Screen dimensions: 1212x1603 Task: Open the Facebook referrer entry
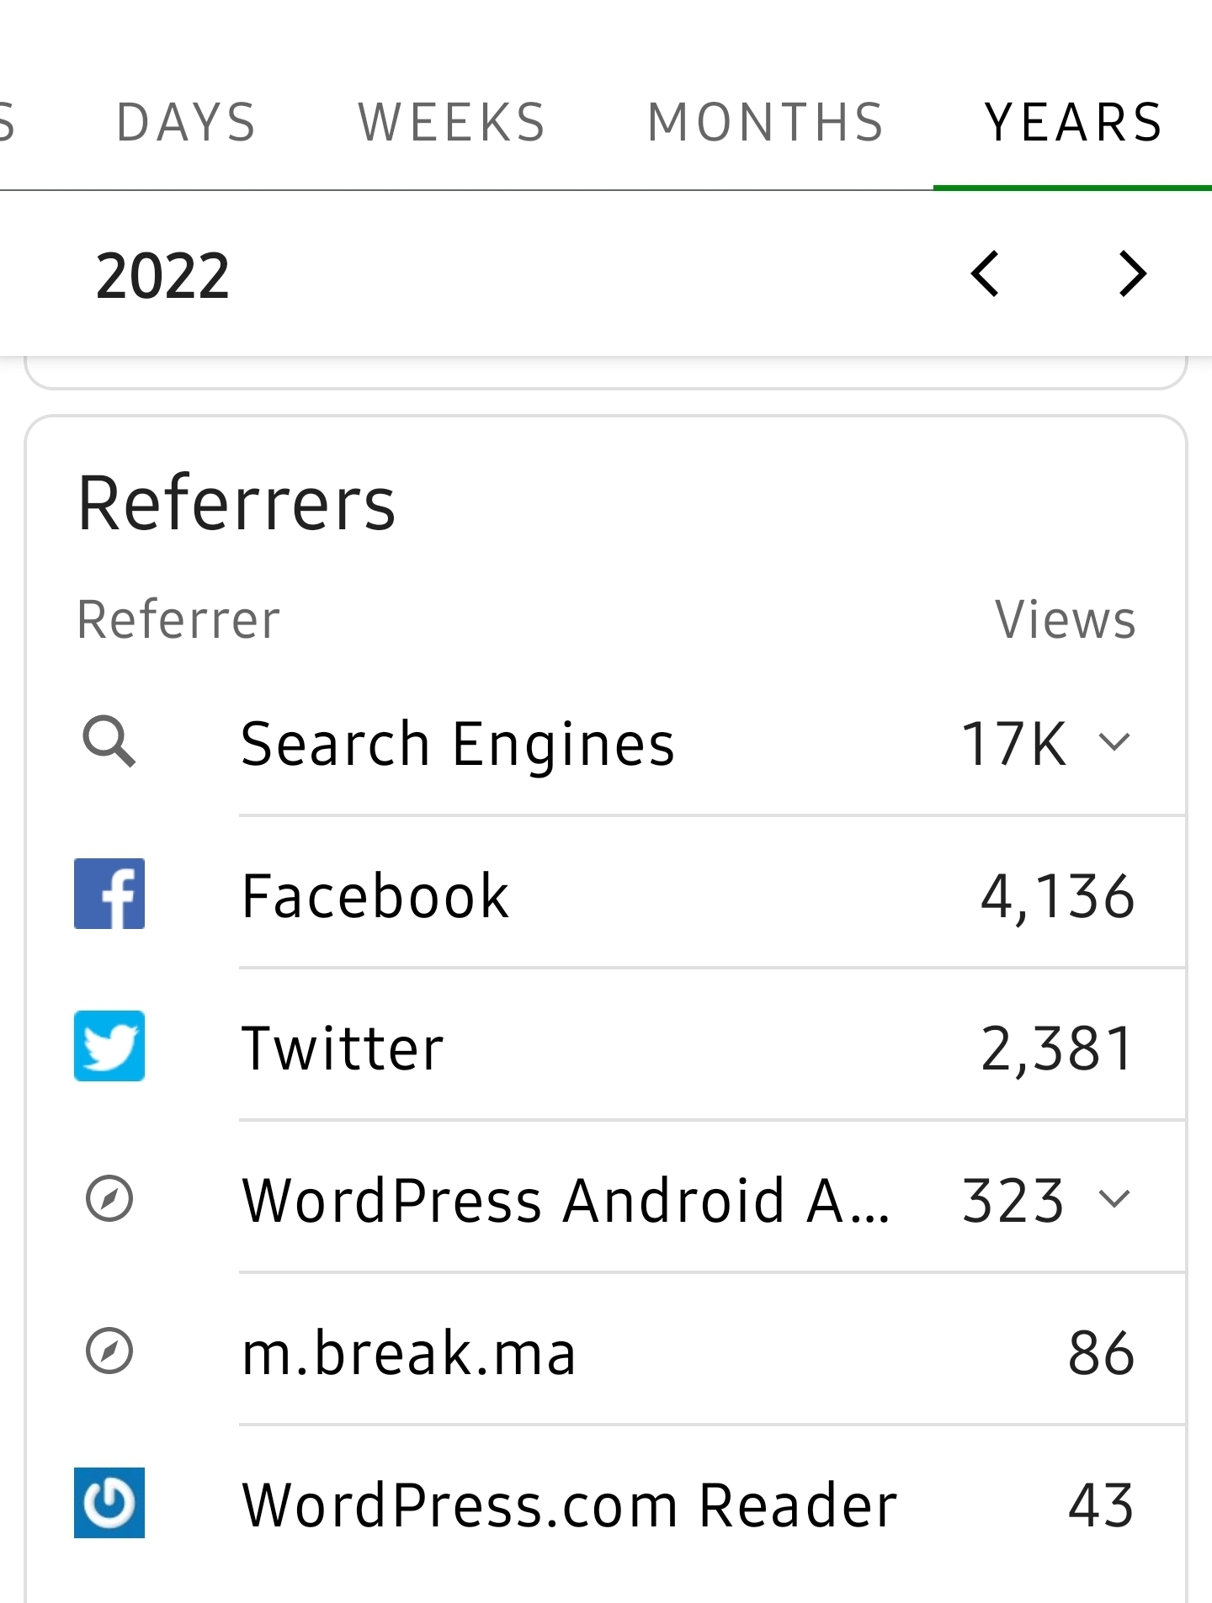coord(375,895)
